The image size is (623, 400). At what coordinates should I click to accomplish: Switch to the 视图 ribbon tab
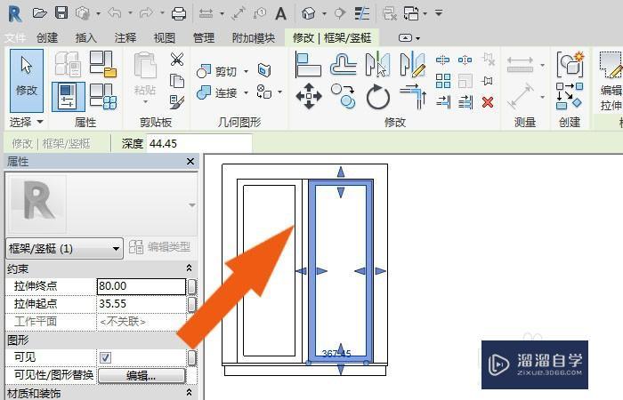click(x=165, y=37)
